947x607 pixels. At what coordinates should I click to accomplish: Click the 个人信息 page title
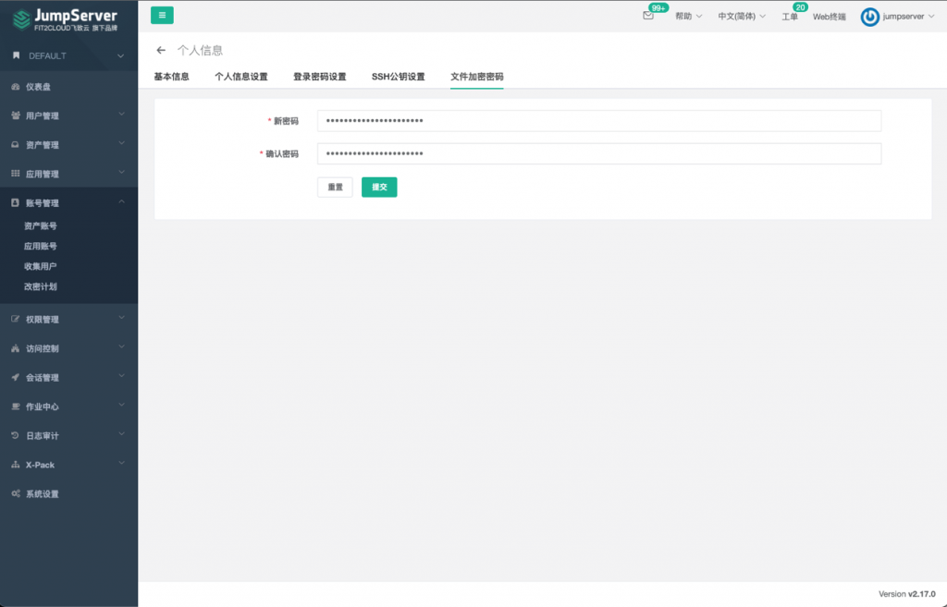pos(200,50)
